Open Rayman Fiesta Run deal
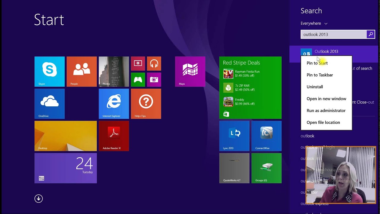380x214 pixels. [x=242, y=74]
